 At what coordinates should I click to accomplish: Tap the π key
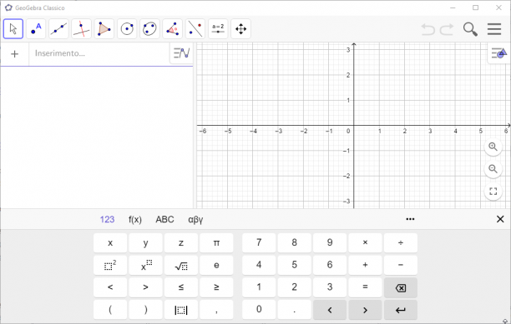tap(216, 242)
